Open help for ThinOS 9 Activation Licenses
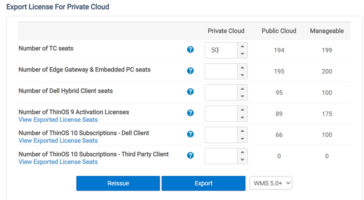 coord(190,113)
